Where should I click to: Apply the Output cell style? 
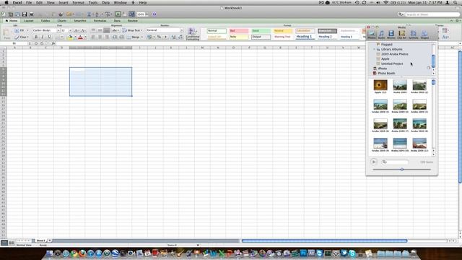click(x=261, y=37)
